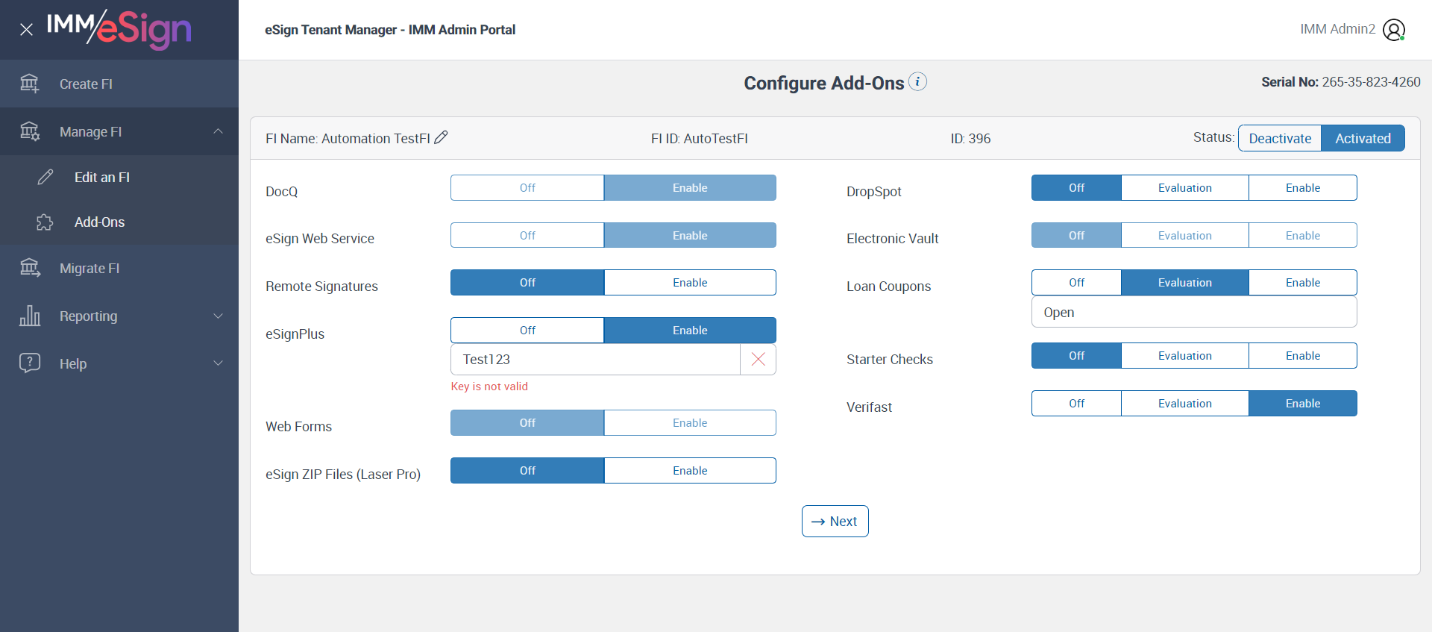Expand the Help menu chevron
Image resolution: width=1432 pixels, height=632 pixels.
coord(218,363)
